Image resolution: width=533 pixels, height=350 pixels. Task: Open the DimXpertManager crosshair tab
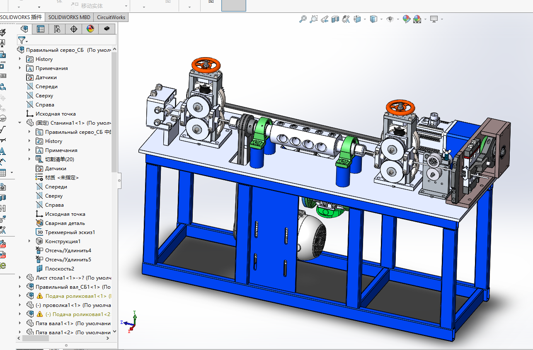pos(74,29)
